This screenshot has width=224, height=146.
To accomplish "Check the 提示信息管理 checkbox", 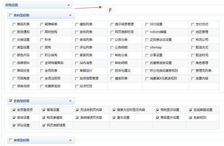I will pyautogui.click(x=112, y=24).
